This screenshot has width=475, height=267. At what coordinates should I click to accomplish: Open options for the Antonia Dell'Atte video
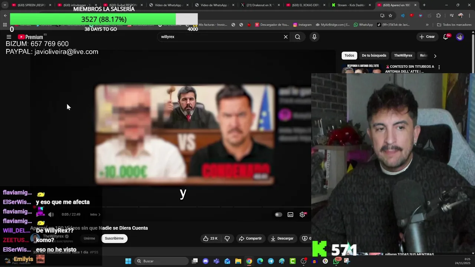click(x=439, y=67)
